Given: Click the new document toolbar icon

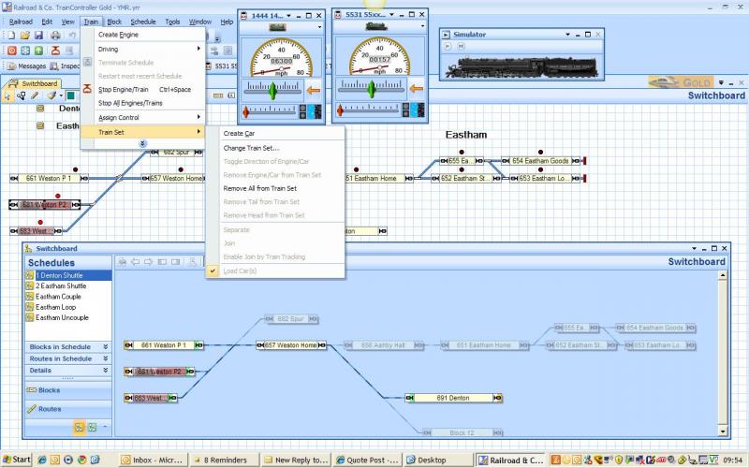Looking at the screenshot, I should click(11, 35).
